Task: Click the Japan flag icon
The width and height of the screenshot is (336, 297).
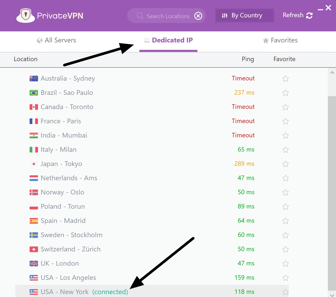Action: [34, 164]
